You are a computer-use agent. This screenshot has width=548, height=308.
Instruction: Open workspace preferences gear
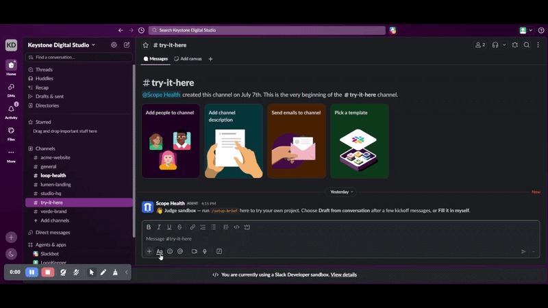114,45
